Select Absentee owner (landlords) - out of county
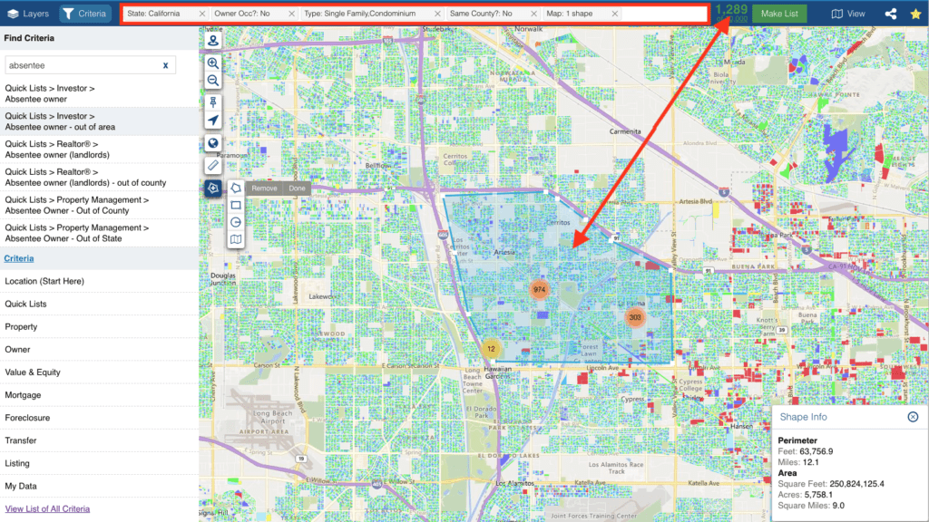The width and height of the screenshot is (929, 522). [x=100, y=177]
